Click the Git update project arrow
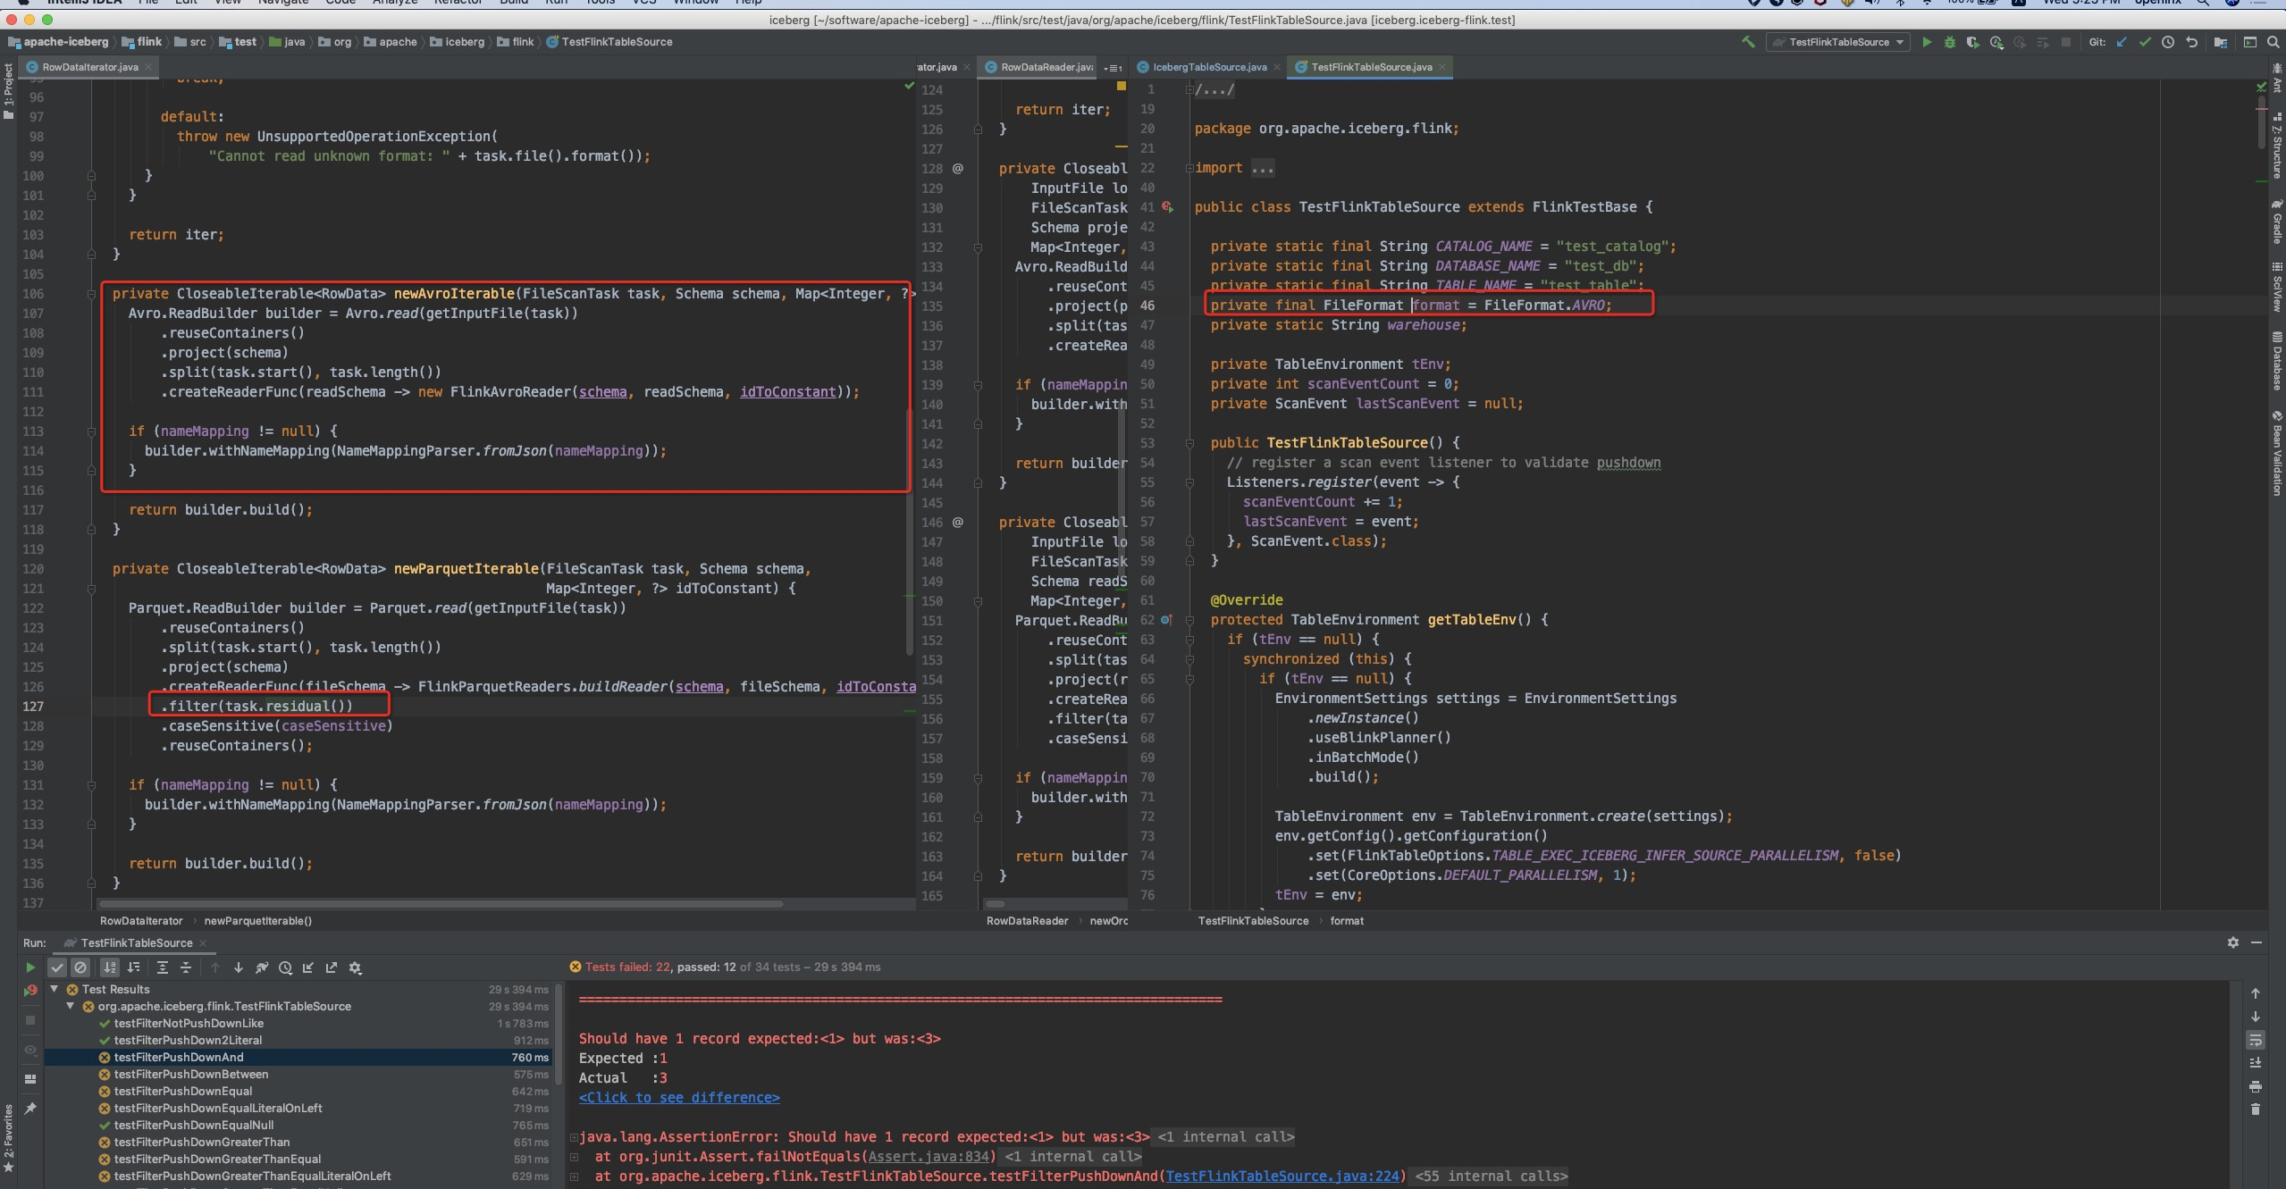Screen dimensions: 2286x1189 click(x=2122, y=42)
